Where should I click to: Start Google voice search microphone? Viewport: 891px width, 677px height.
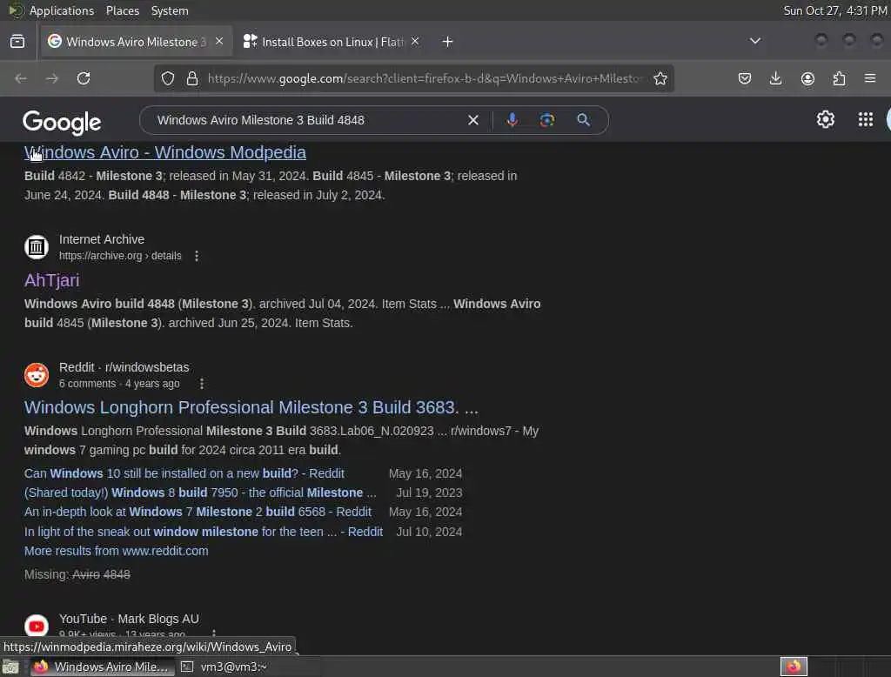512,120
